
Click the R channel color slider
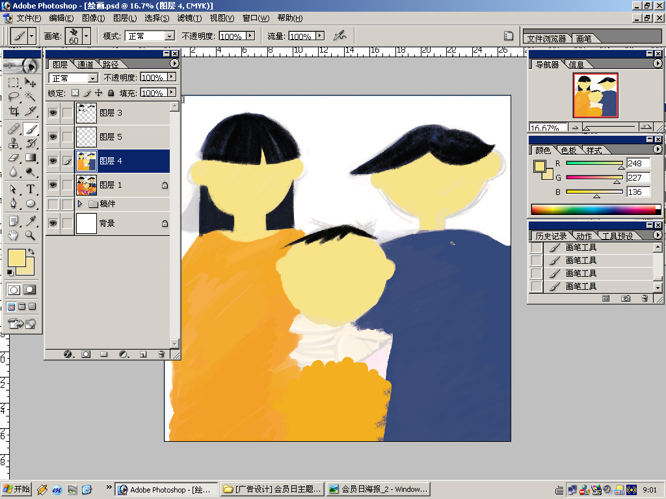coord(594,163)
